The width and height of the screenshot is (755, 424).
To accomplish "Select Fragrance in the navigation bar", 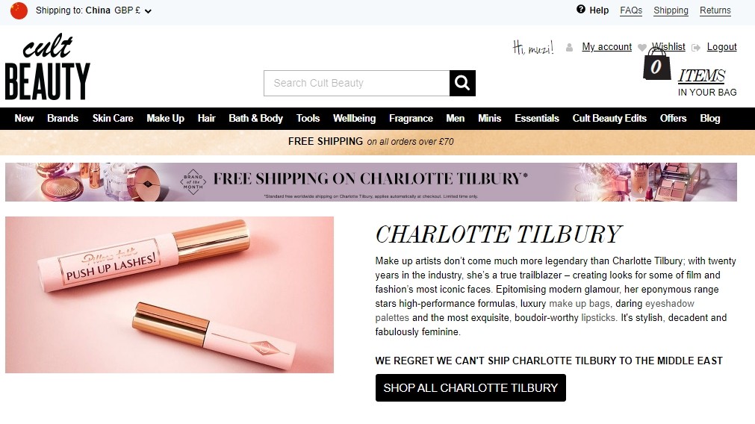I will pyautogui.click(x=411, y=119).
